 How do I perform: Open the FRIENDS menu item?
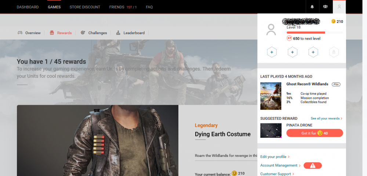pos(117,7)
